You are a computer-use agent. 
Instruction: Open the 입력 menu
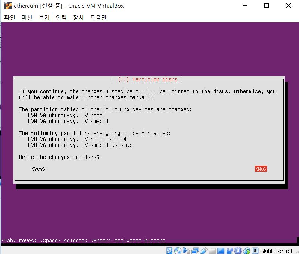click(x=61, y=18)
